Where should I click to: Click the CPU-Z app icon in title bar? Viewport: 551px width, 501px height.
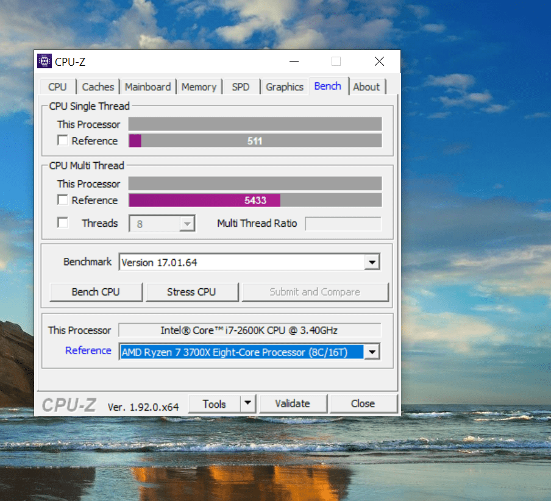pyautogui.click(x=44, y=61)
